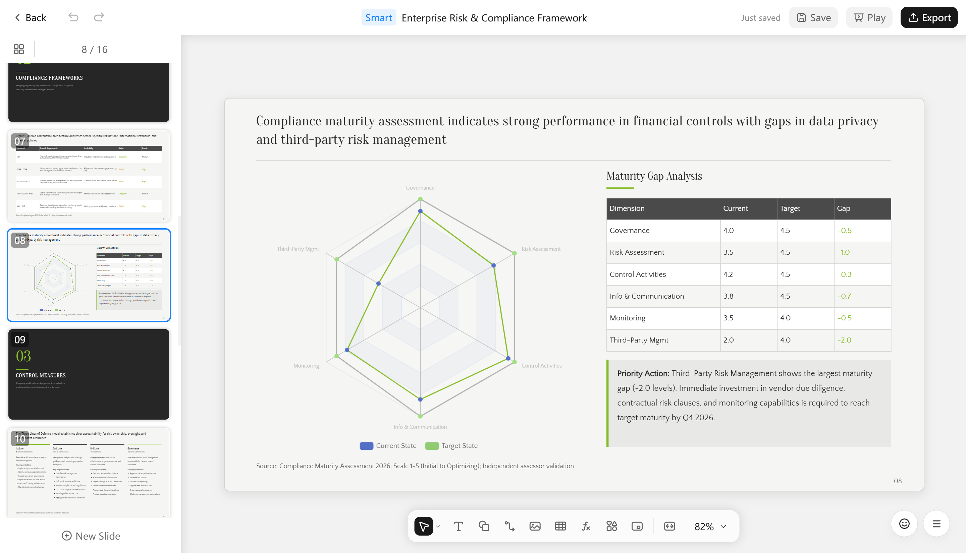Click the 8 / 16 slide counter
Screen dimensions: 966x553
tap(95, 49)
